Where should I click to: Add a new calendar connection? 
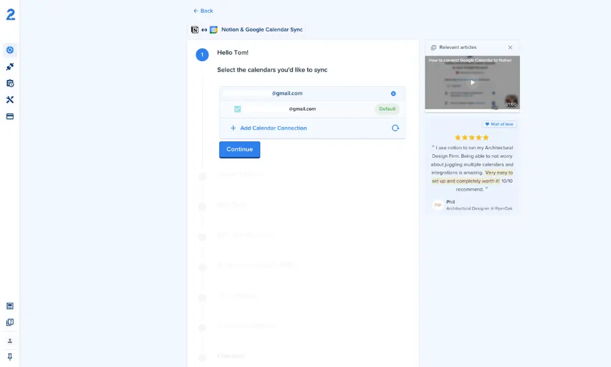coord(268,128)
